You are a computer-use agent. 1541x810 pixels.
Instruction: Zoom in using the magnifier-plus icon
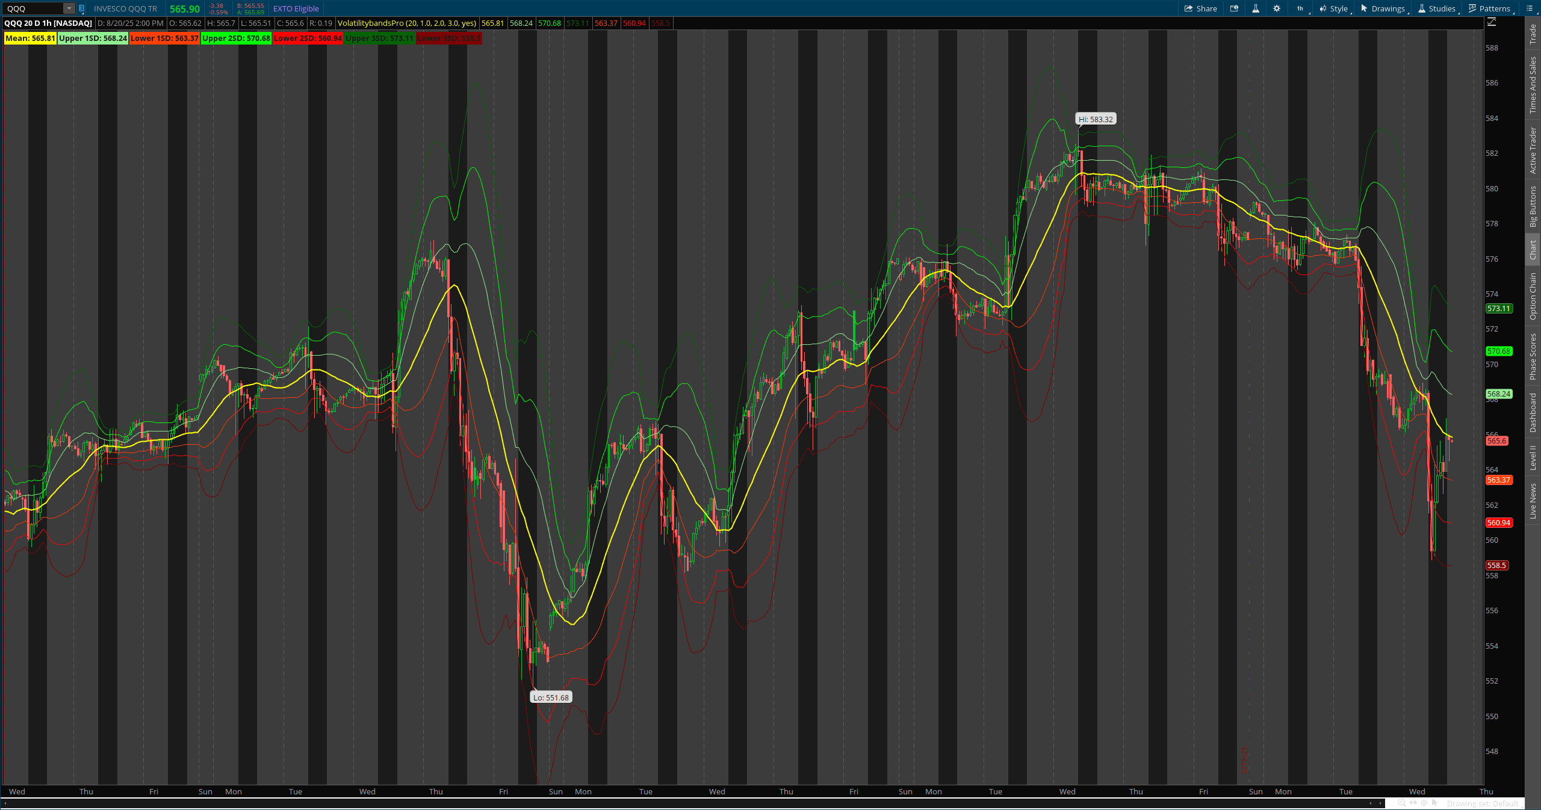[1401, 803]
